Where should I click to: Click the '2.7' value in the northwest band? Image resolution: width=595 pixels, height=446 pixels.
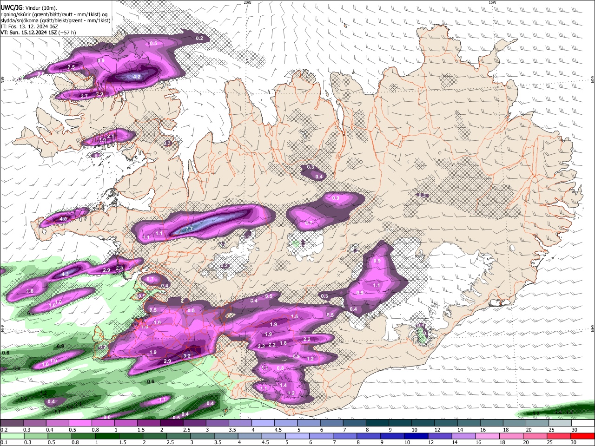(84, 96)
